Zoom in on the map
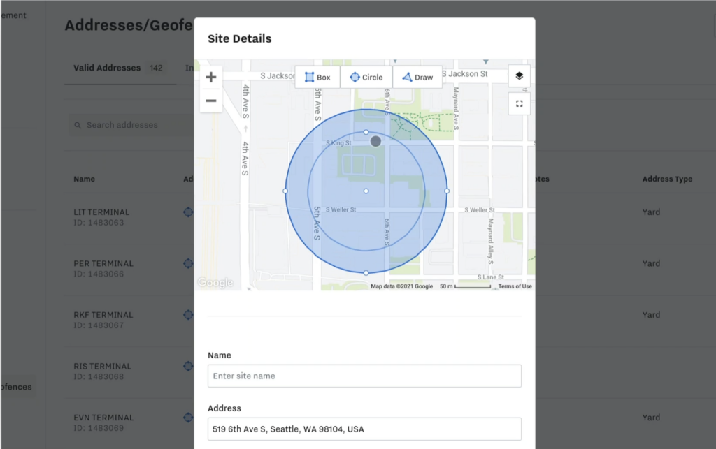716x449 pixels. coord(211,78)
